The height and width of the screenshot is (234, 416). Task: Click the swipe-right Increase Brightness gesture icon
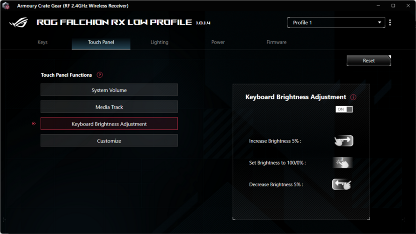click(x=343, y=140)
